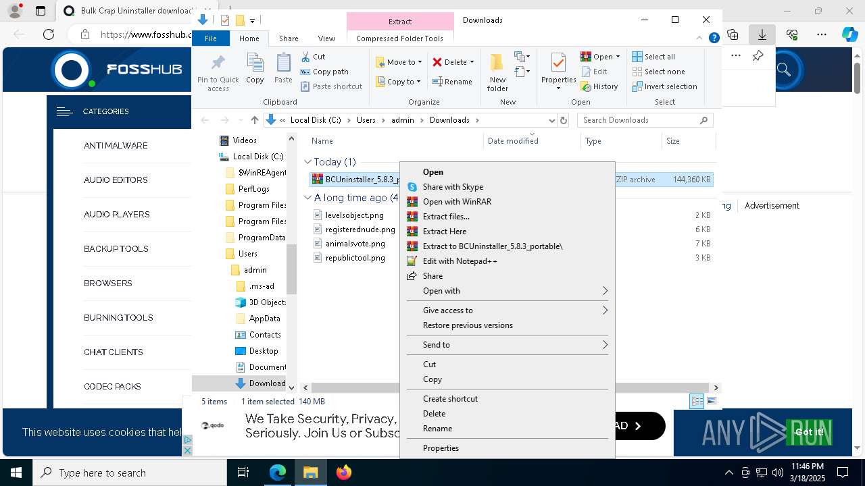Click Select none in ribbon
The height and width of the screenshot is (486, 865).
658,72
